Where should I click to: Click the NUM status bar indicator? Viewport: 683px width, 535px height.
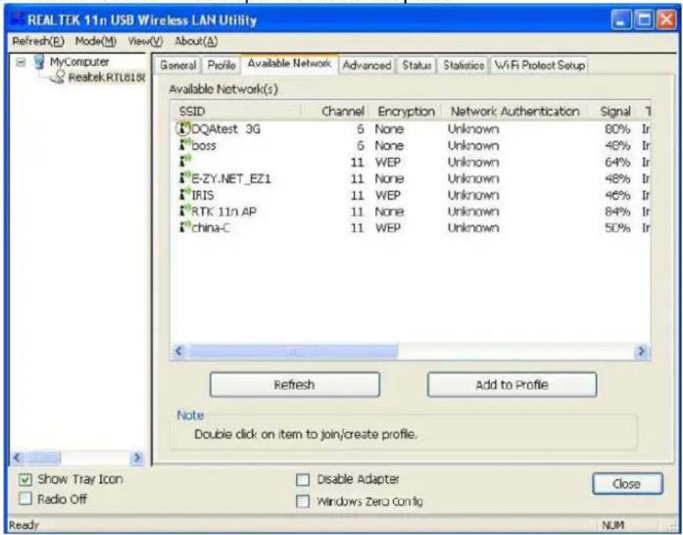(613, 526)
